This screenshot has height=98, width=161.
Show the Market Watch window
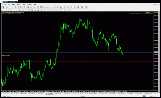click(x=12, y=7)
